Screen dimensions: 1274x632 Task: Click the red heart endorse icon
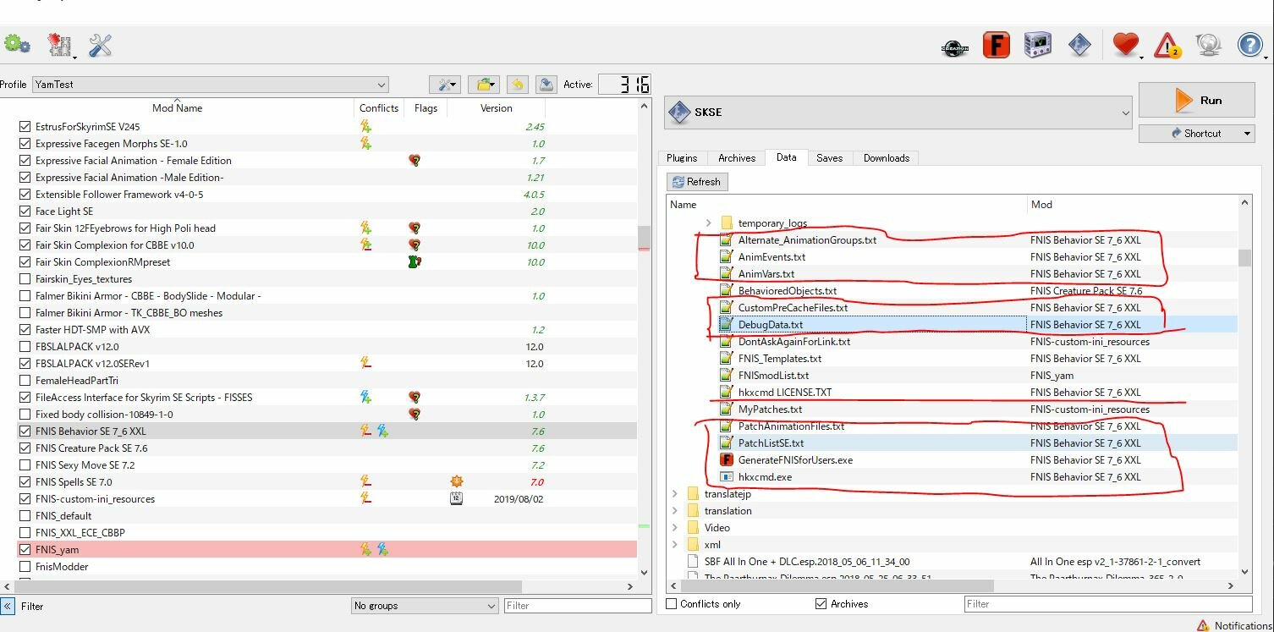1125,45
